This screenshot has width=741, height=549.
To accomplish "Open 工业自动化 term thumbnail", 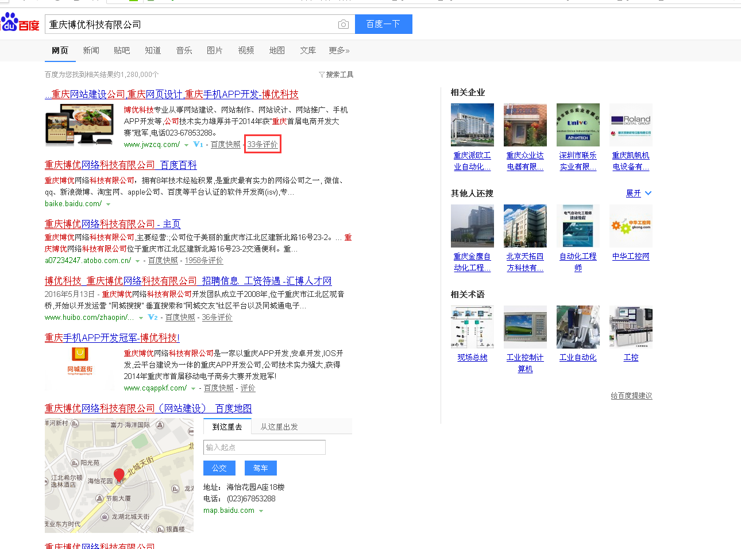I will click(578, 327).
